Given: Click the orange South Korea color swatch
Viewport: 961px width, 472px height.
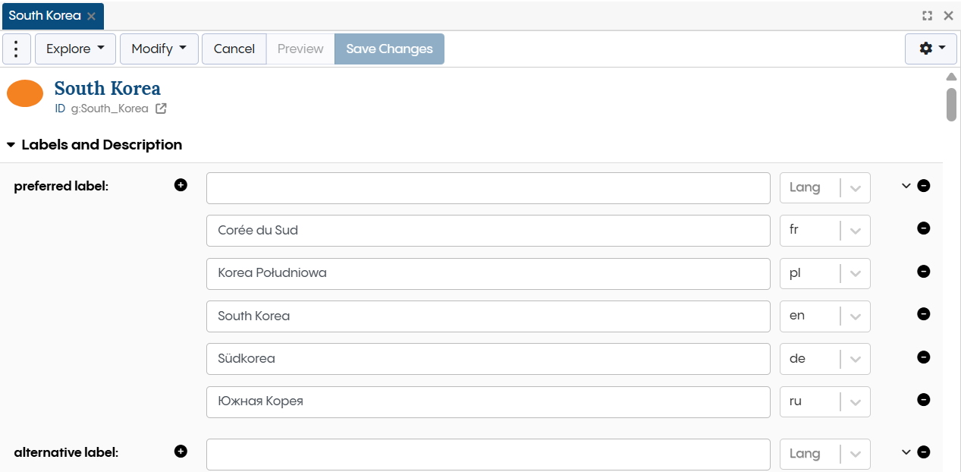Looking at the screenshot, I should tap(25, 93).
